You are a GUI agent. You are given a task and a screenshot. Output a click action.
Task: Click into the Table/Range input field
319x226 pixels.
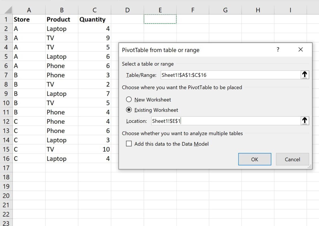230,75
